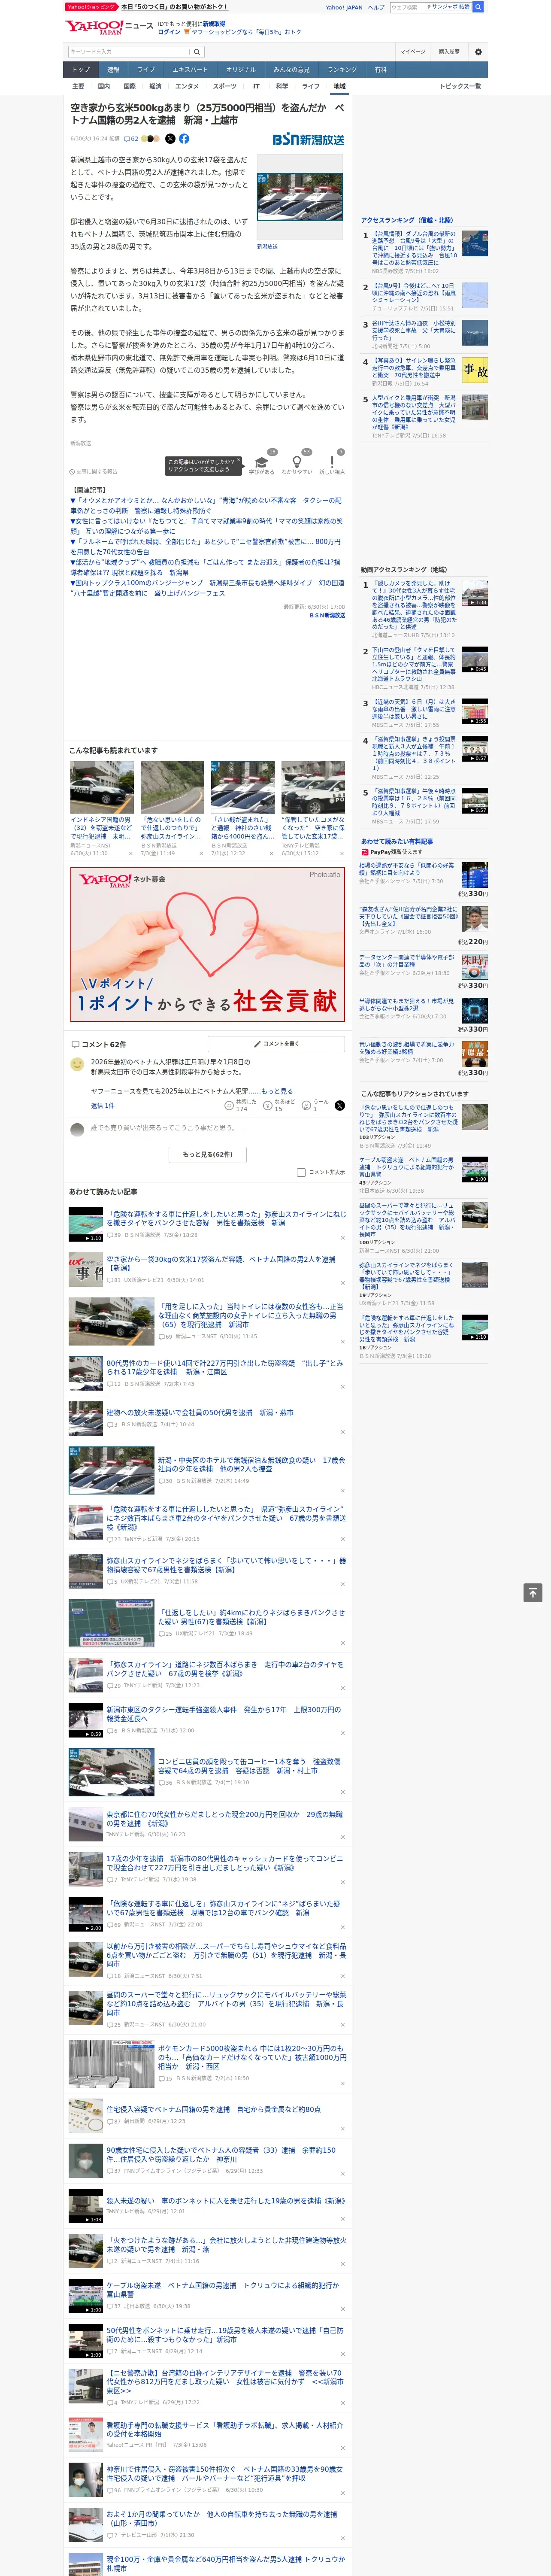
Task: Open settings via the gear icon
Action: click(x=478, y=52)
